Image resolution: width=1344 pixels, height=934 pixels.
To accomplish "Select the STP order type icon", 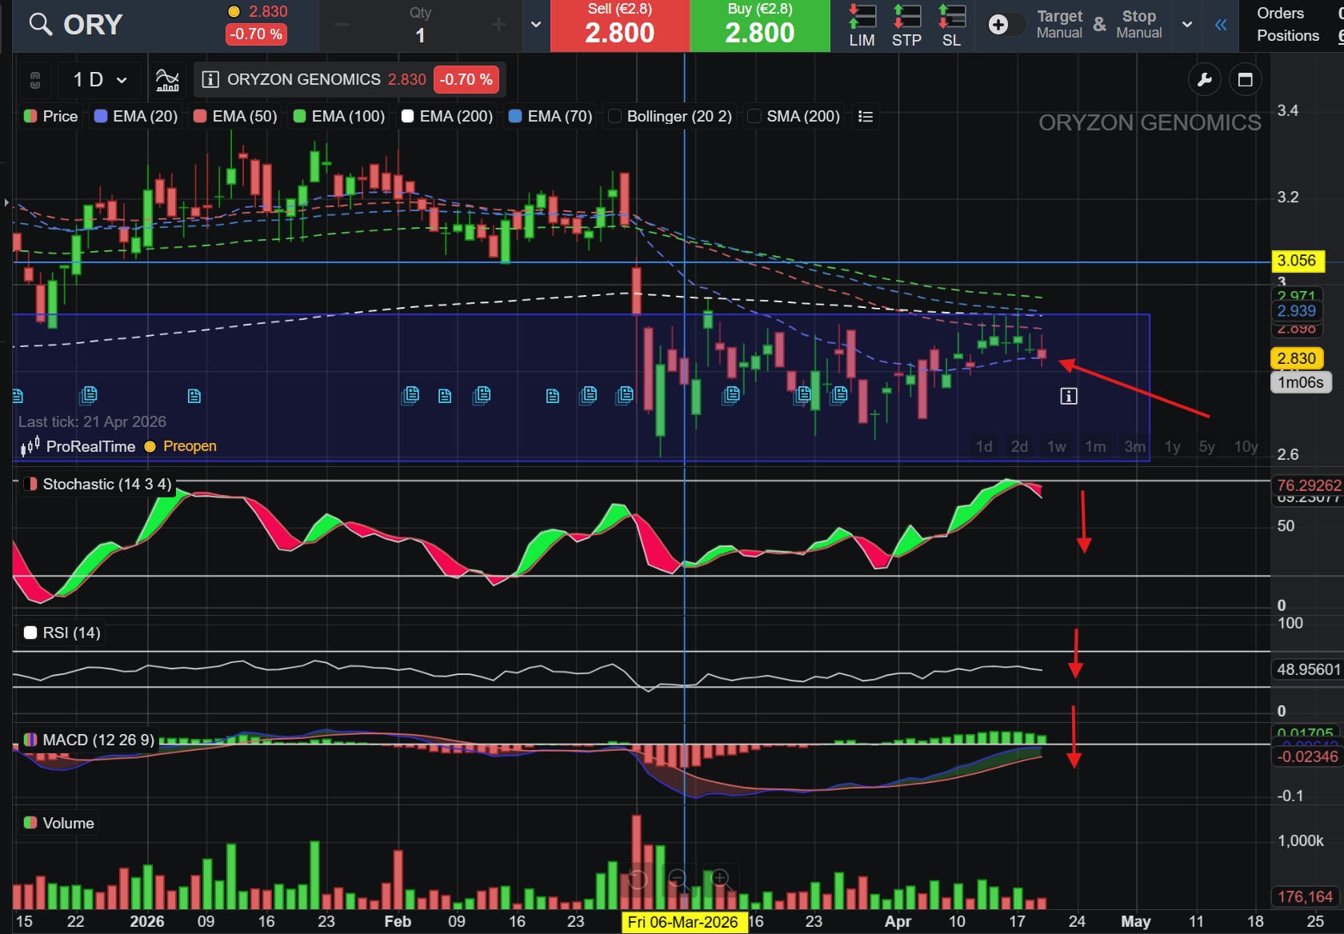I will tap(906, 26).
